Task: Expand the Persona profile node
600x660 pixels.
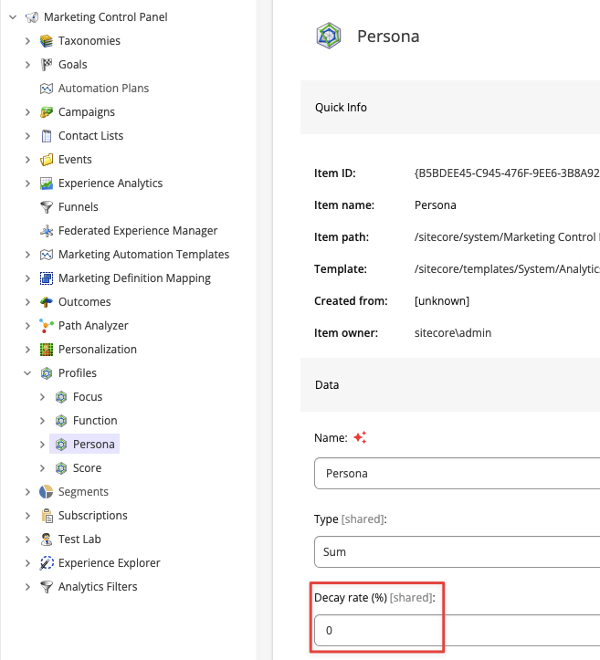Action: pos(42,445)
